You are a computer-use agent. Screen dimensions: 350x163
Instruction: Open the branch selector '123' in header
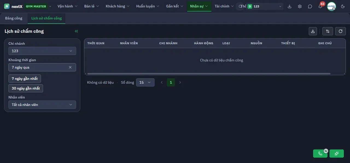tap(264, 6)
